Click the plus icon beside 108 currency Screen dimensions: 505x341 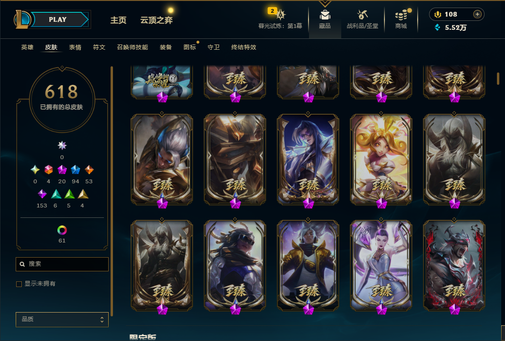[477, 14]
